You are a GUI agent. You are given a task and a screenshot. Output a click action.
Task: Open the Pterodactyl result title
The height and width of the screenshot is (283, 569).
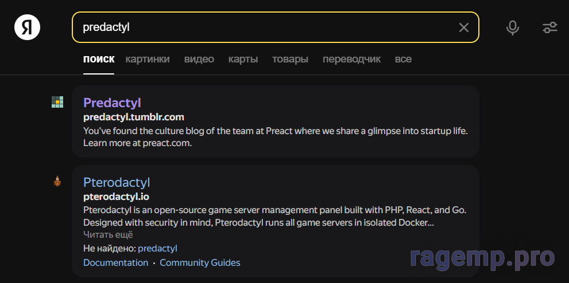[x=117, y=182]
